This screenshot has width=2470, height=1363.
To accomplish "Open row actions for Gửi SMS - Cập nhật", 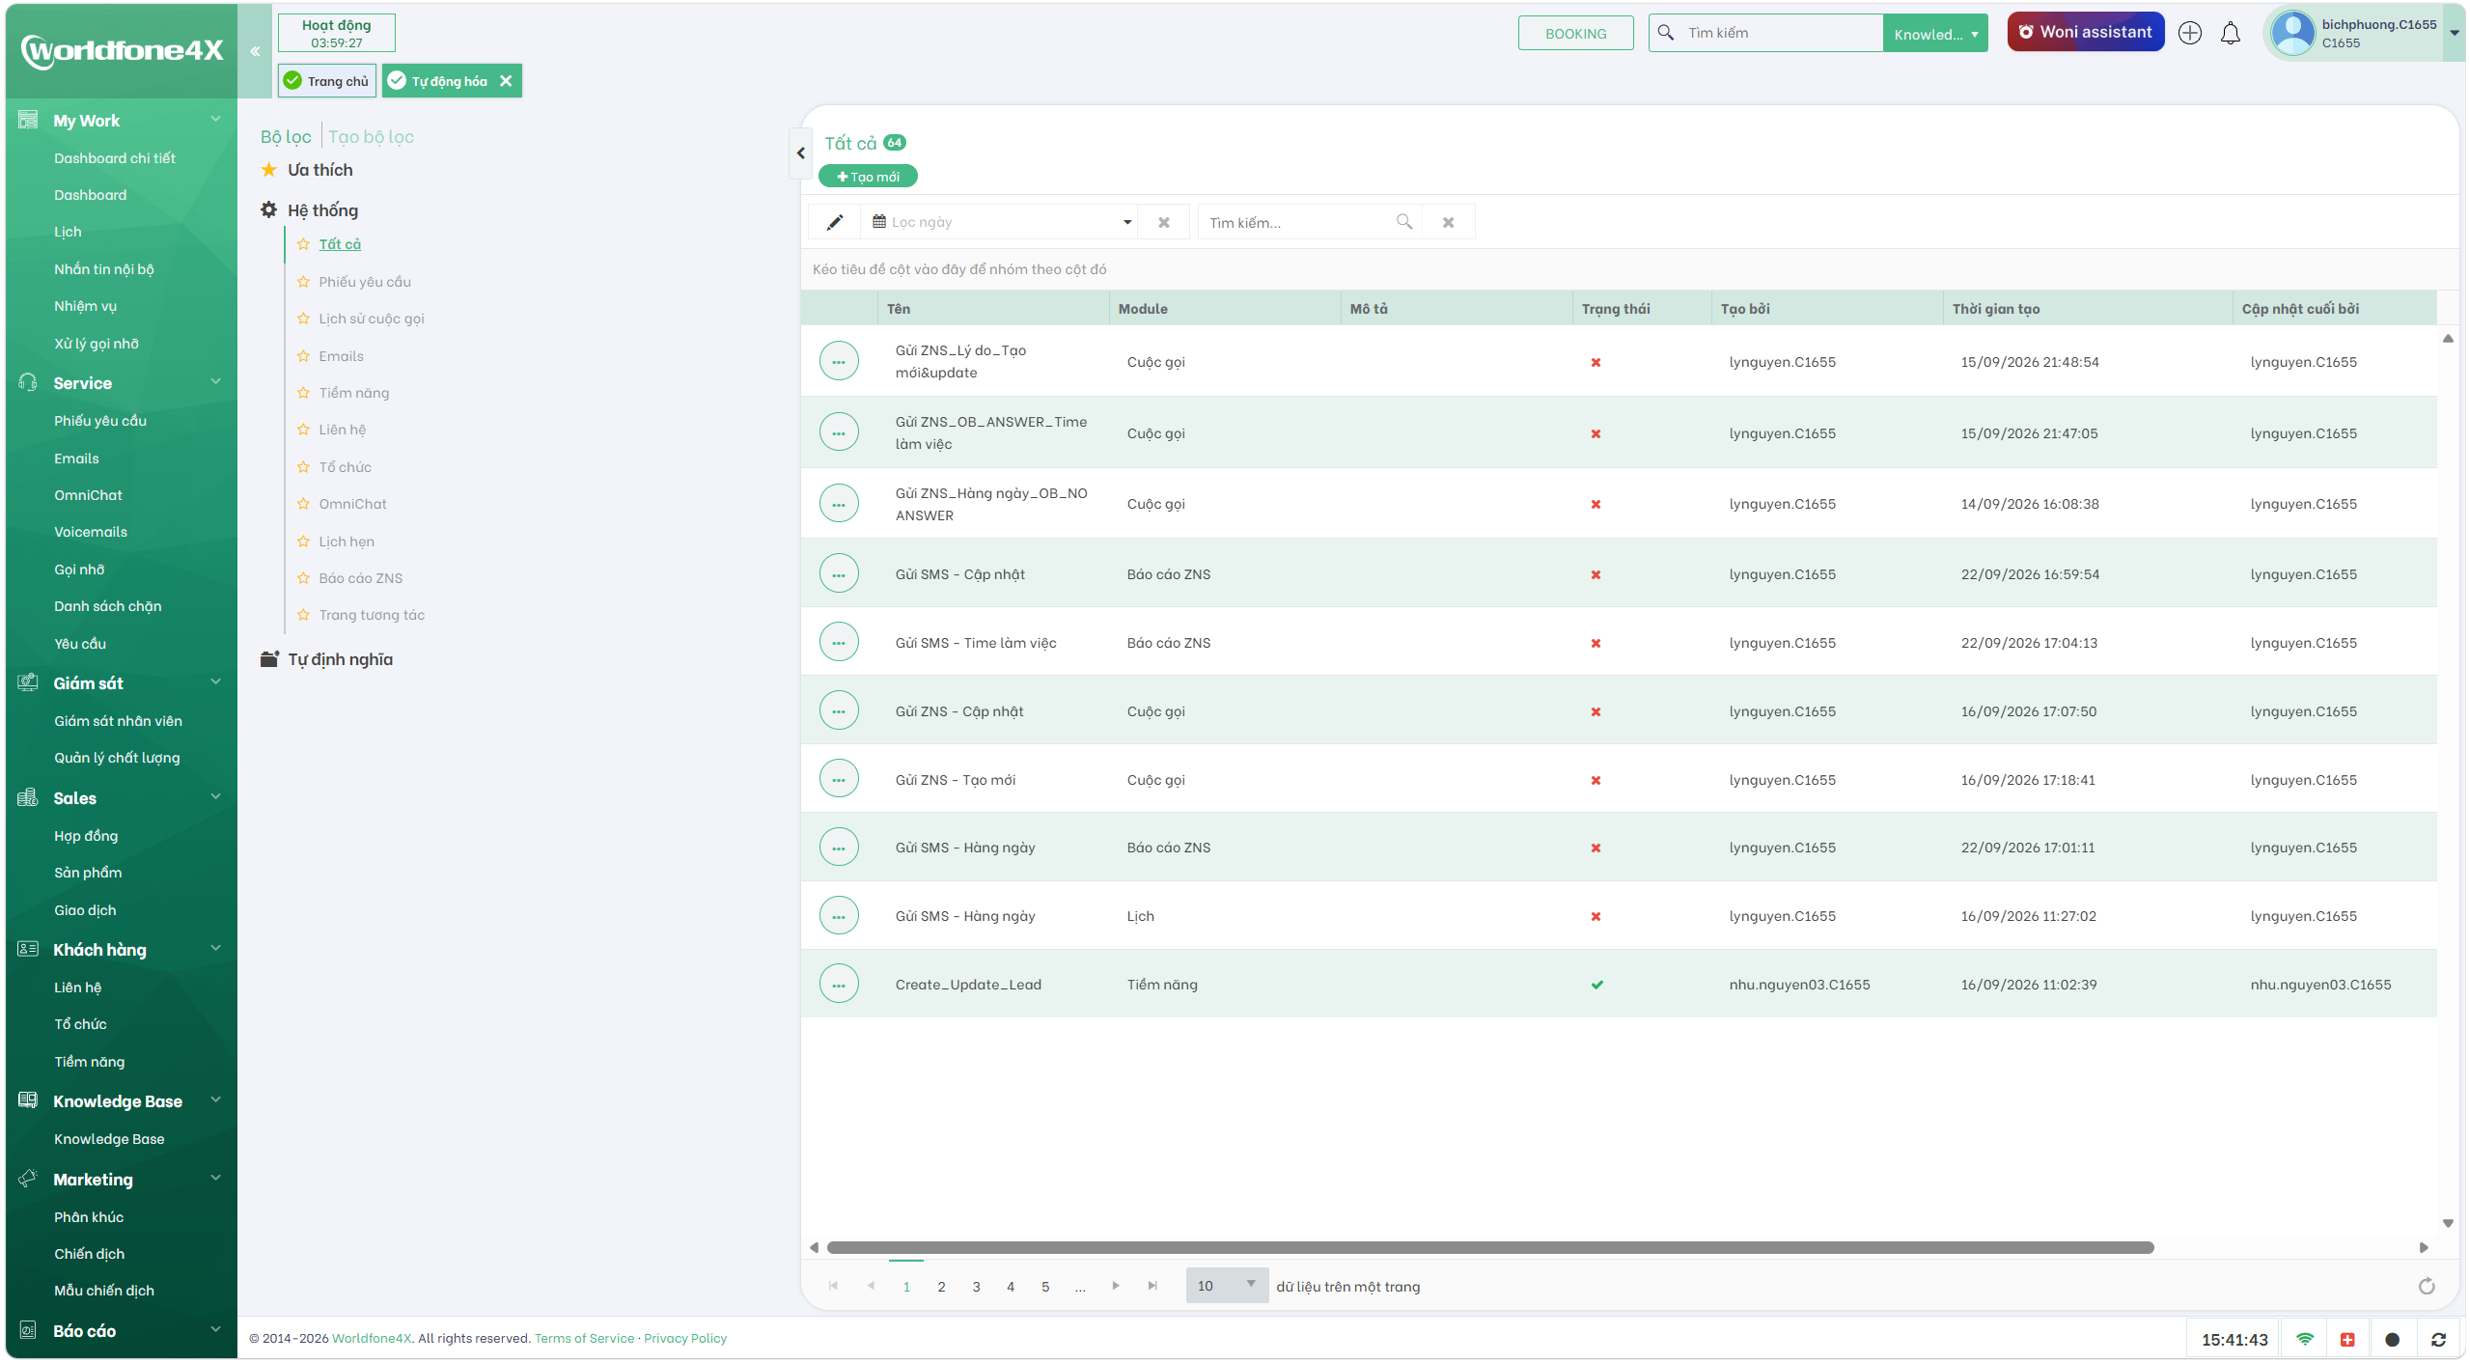I will pos(839,574).
